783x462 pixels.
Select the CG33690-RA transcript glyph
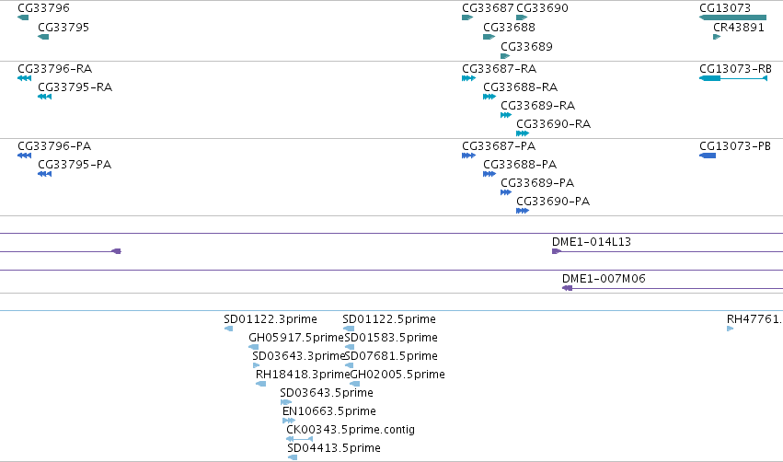point(523,133)
